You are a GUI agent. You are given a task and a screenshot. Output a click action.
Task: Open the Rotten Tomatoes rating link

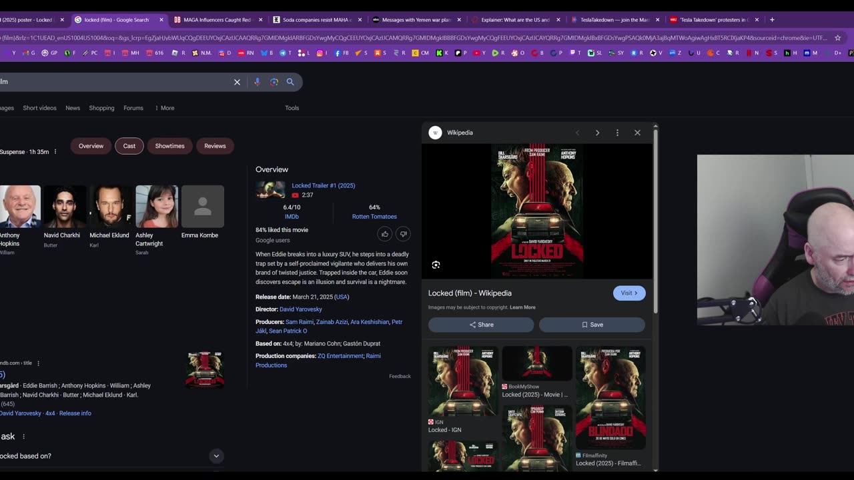pos(374,217)
